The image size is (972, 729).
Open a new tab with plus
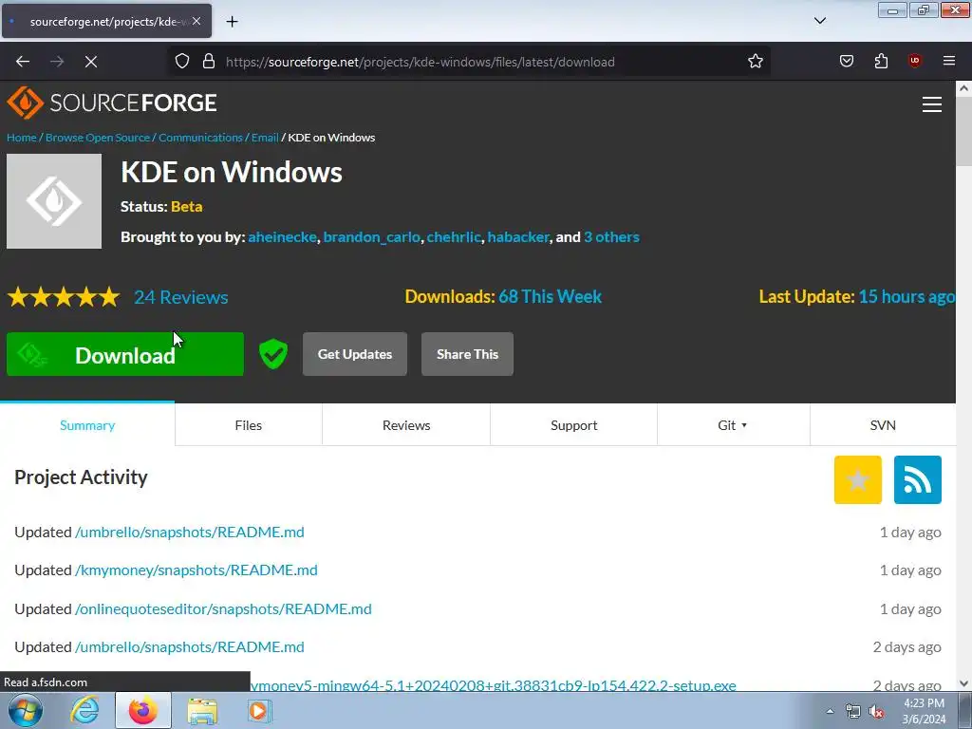coord(232,22)
